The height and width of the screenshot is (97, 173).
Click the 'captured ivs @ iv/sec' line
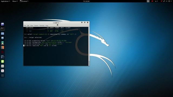pos(40,46)
